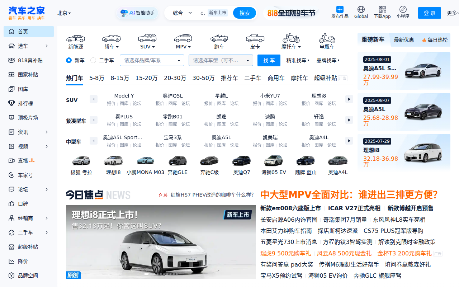Open the 2025-08-07 奥迪A5L new car card

click(404, 112)
